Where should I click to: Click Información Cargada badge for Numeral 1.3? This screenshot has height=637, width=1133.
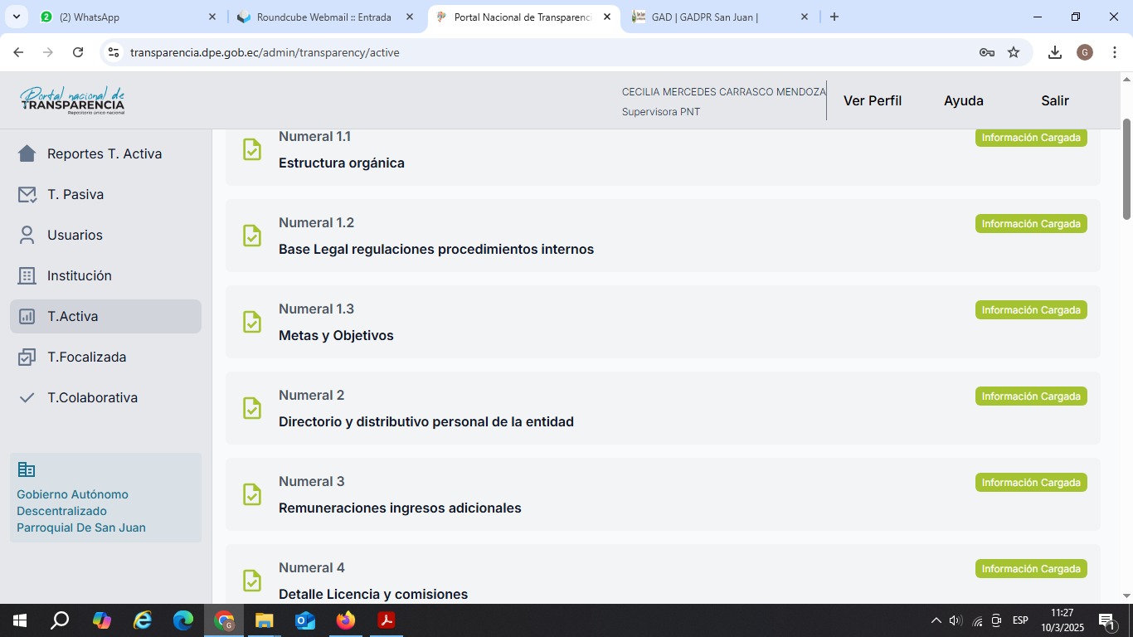(x=1030, y=310)
